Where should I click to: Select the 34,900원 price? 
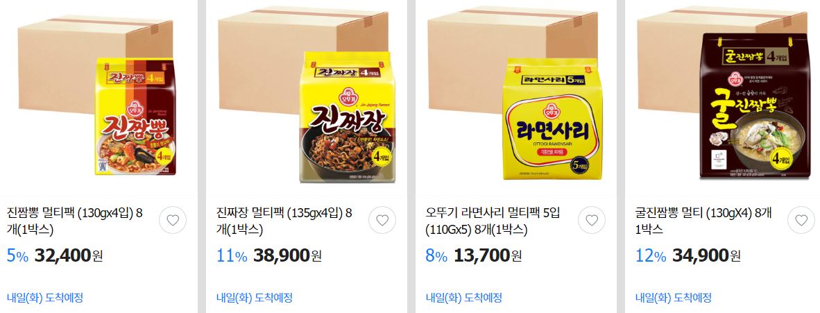click(x=706, y=255)
